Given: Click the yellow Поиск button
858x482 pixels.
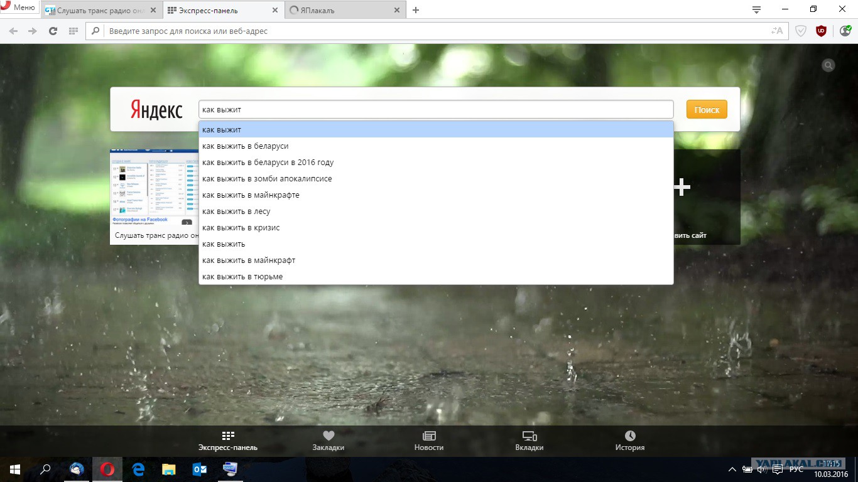Looking at the screenshot, I should pos(707,109).
